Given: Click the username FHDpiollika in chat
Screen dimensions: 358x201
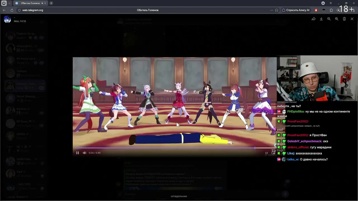Looking at the screenshot, I should click(296, 112).
